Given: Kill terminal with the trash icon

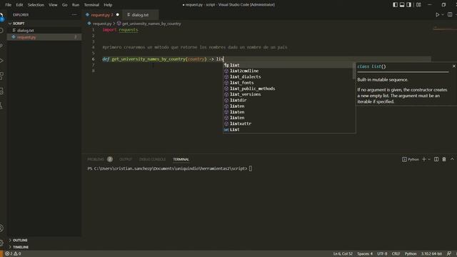Looking at the screenshot, I should coord(444,159).
